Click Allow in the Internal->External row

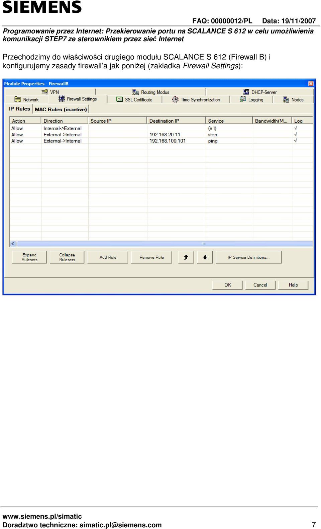17,128
